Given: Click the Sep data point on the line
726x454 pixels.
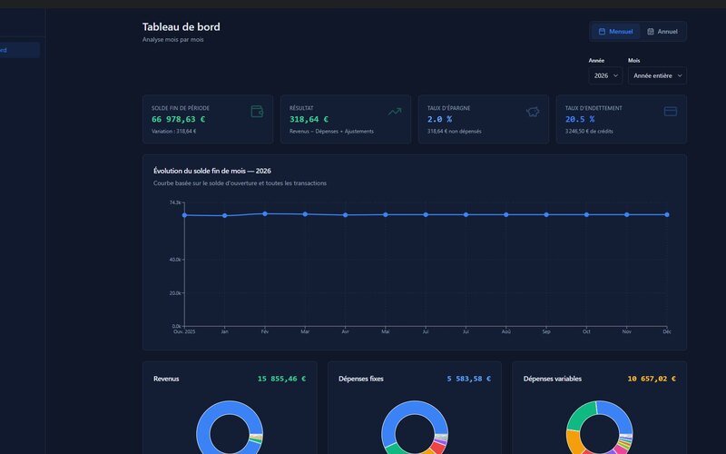Looking at the screenshot, I should click(546, 214).
